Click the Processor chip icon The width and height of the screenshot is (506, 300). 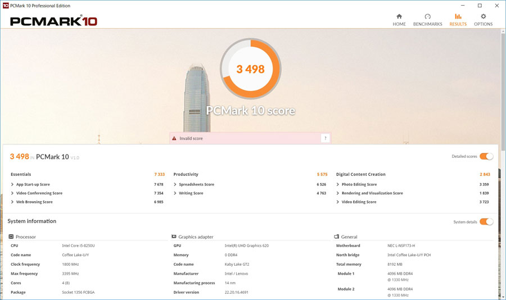tap(11, 237)
